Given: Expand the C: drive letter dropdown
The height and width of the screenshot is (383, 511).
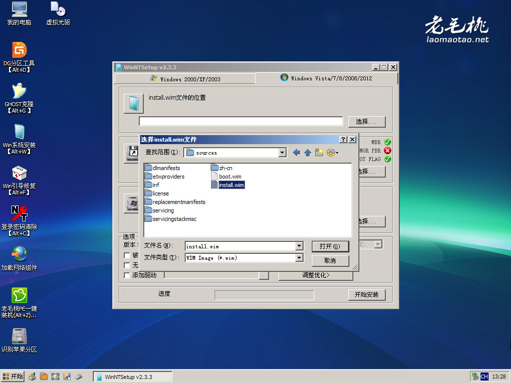Looking at the screenshot, I should coord(378,244).
